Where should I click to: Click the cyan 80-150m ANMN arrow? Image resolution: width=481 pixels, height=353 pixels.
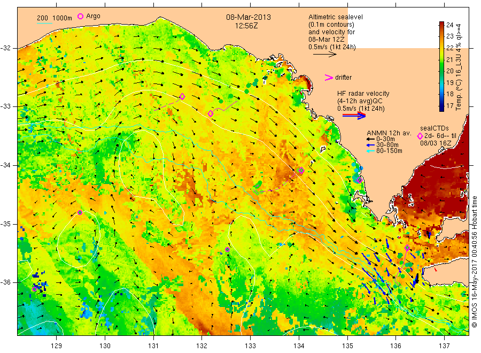coord(370,151)
